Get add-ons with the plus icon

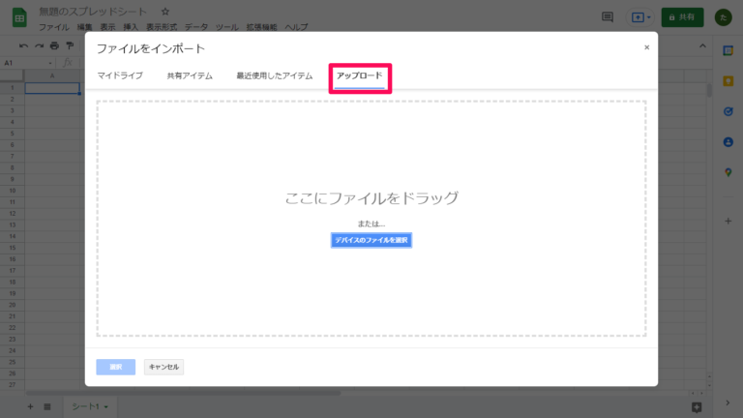728,221
